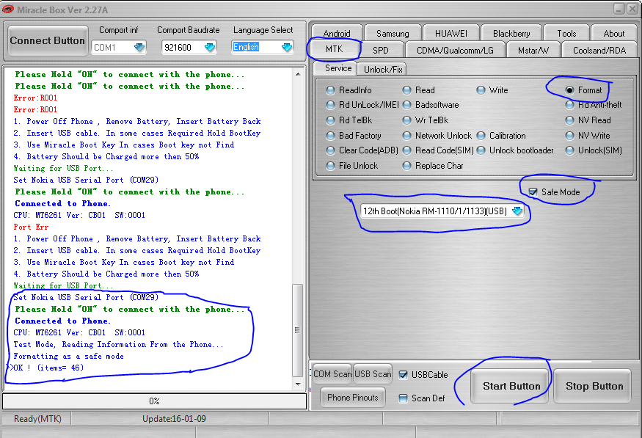Click the Update:16-01-09 status text
Viewport: 642px width, 438px height.
point(174,419)
